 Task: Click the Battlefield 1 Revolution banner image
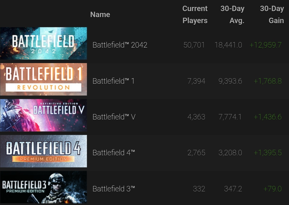(44, 79)
